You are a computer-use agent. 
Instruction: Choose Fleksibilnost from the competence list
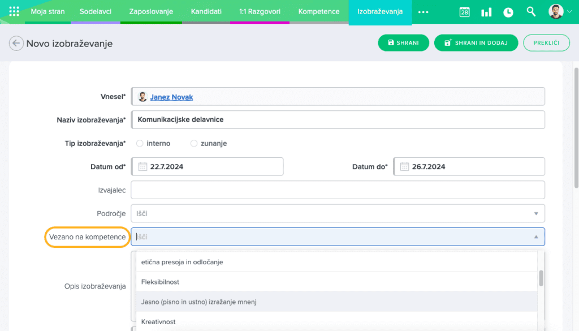[160, 282]
